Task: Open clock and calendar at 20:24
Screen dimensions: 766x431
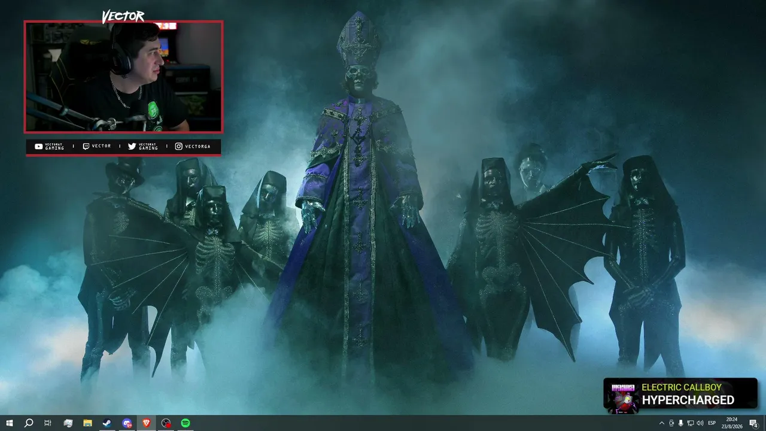Action: 731,423
